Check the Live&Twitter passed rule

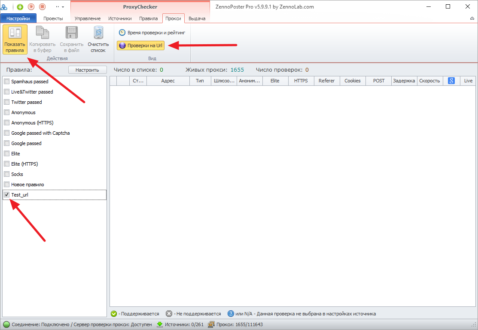[x=7, y=92]
